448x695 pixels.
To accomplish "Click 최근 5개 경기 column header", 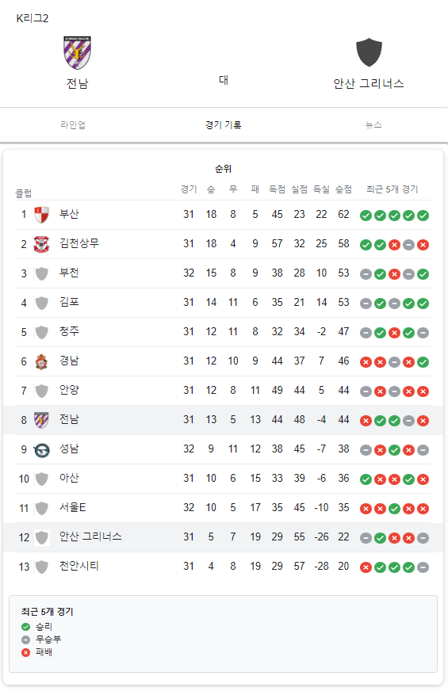I will click(392, 189).
